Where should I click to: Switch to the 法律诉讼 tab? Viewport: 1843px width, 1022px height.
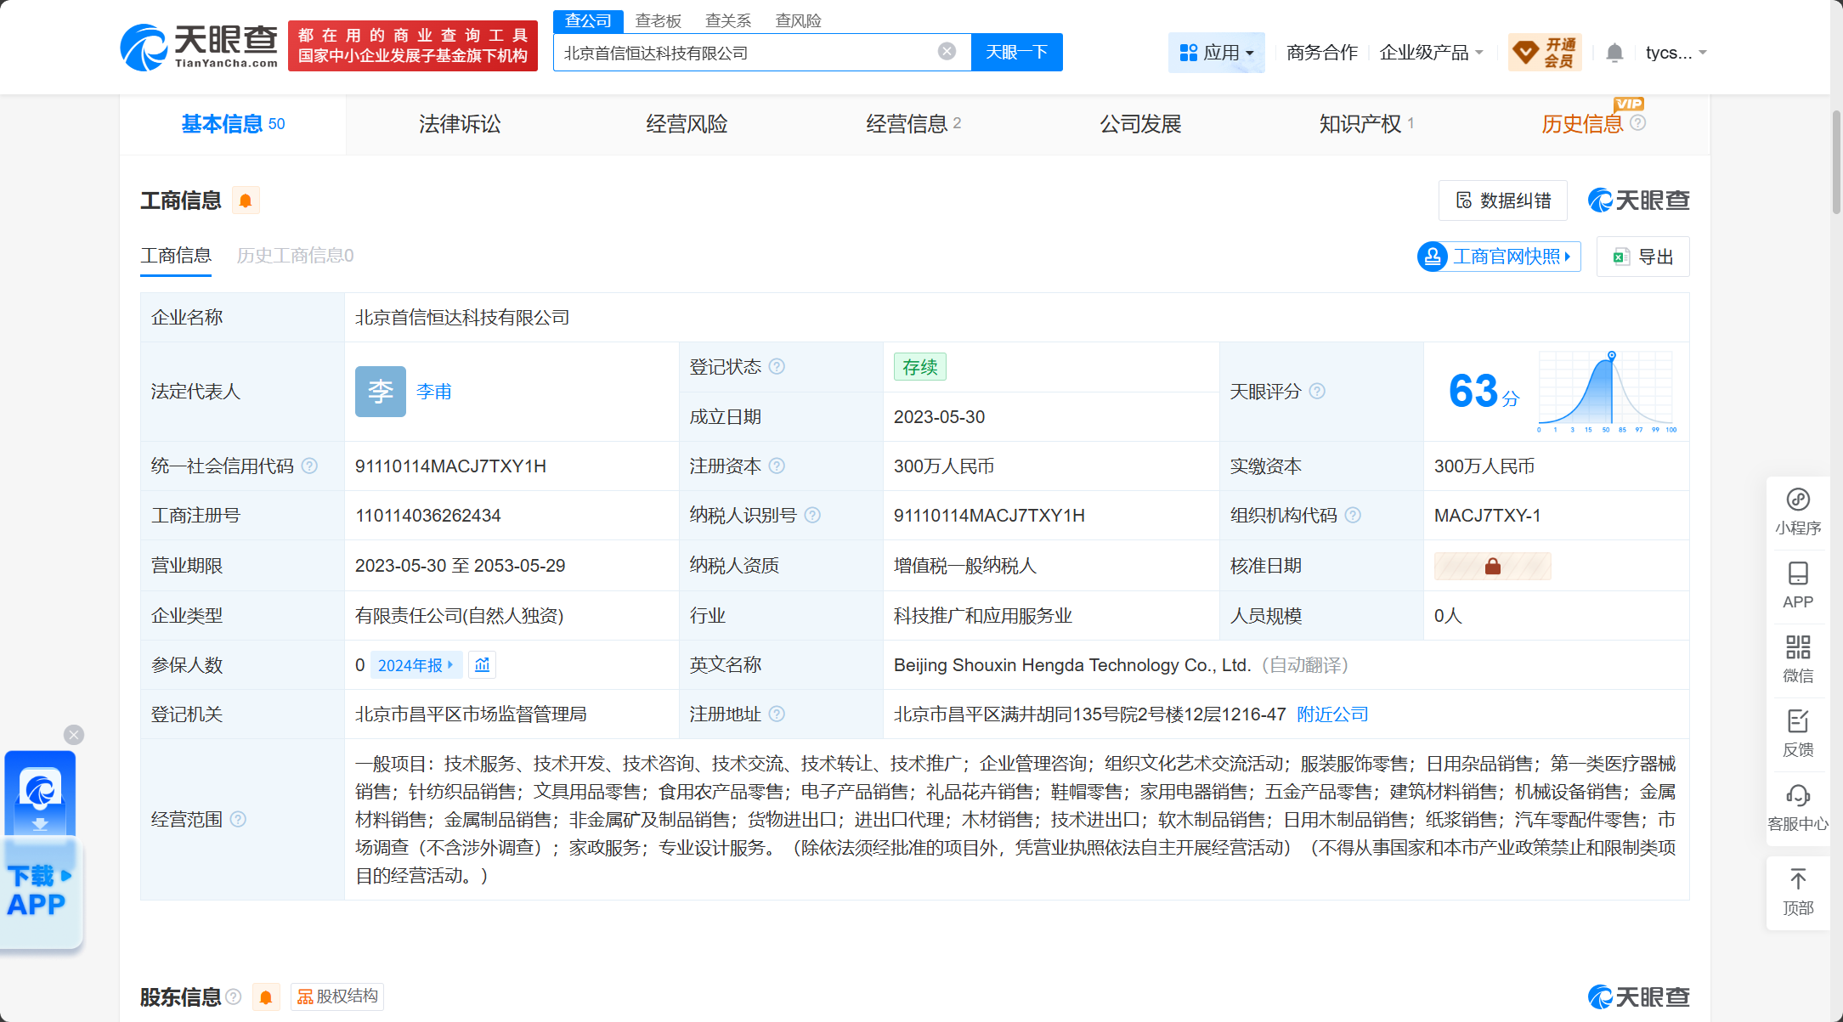coord(460,124)
